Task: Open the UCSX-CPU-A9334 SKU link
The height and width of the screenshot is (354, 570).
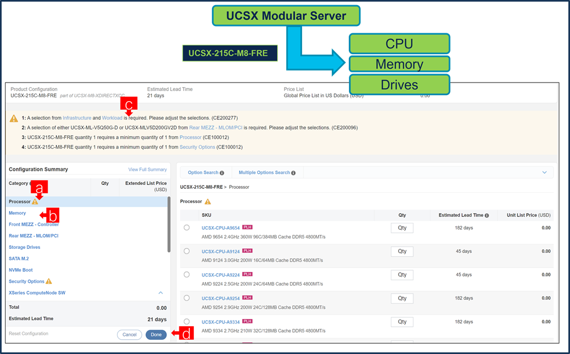Action: [x=221, y=322]
